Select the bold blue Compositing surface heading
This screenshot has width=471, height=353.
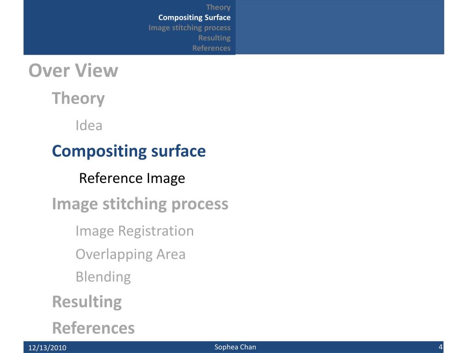129,151
